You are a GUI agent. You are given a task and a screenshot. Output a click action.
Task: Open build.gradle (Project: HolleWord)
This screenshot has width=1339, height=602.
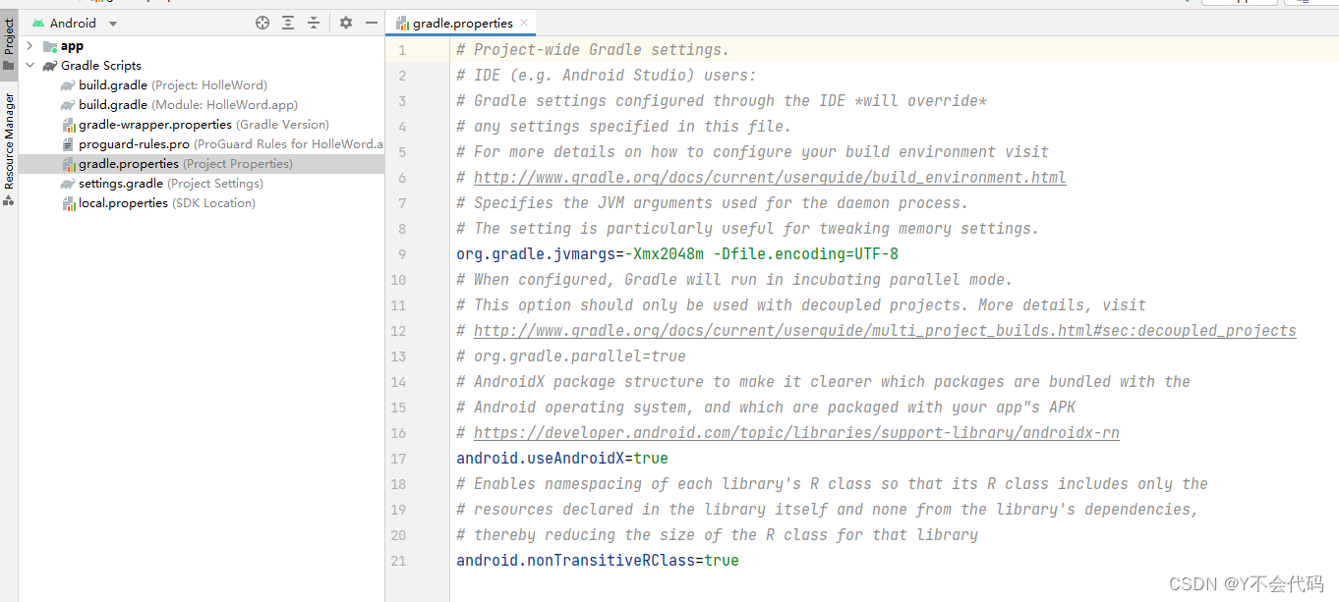click(173, 85)
